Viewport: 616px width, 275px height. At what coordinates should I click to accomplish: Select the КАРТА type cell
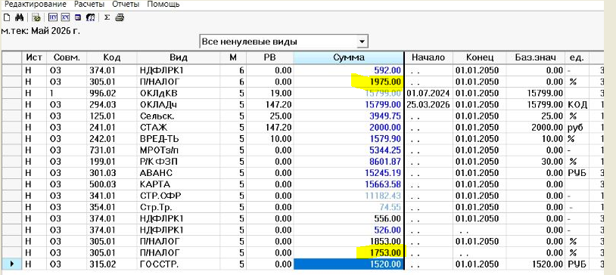(x=179, y=184)
